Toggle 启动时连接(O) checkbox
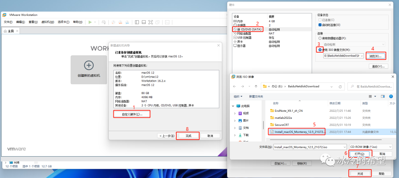Image resolution: width=399 pixels, height=178 pixels. (x=320, y=25)
